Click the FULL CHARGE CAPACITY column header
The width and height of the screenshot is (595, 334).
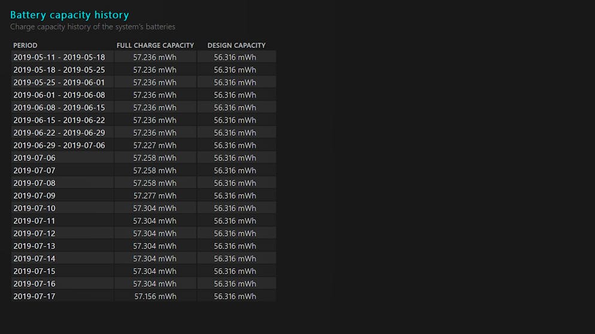[155, 45]
